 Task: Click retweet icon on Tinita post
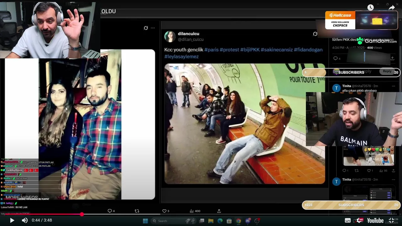click(x=356, y=171)
